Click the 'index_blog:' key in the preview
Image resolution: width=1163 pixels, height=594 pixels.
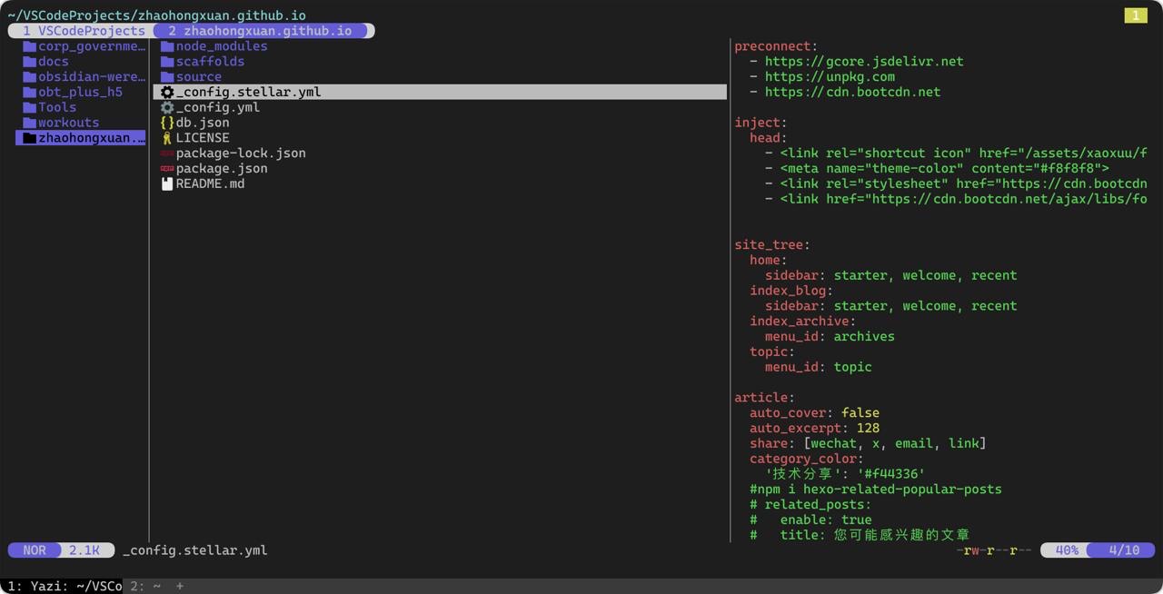[x=791, y=291]
